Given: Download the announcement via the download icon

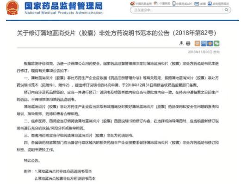Looking at the screenshot, I should [181, 43].
